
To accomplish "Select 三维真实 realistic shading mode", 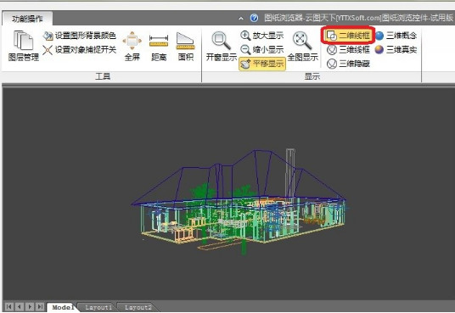I will coord(396,49).
